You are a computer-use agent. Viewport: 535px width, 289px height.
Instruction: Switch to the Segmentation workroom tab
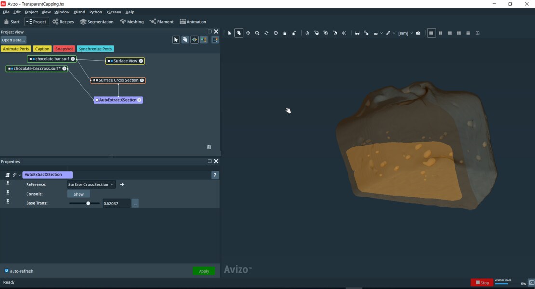[x=97, y=22]
